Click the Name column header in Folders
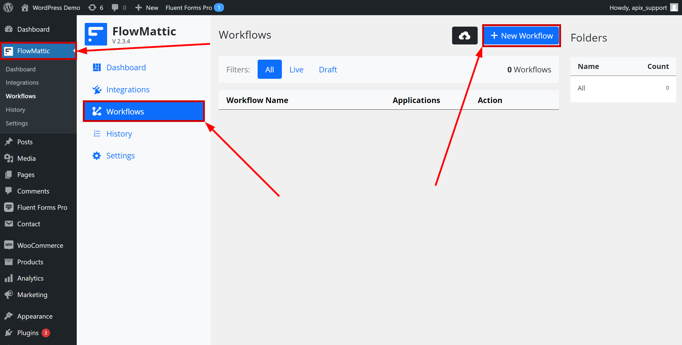The width and height of the screenshot is (682, 345). (588, 66)
